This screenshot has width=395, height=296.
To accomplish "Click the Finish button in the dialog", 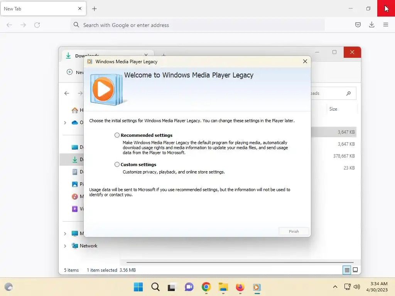I will tap(294, 231).
